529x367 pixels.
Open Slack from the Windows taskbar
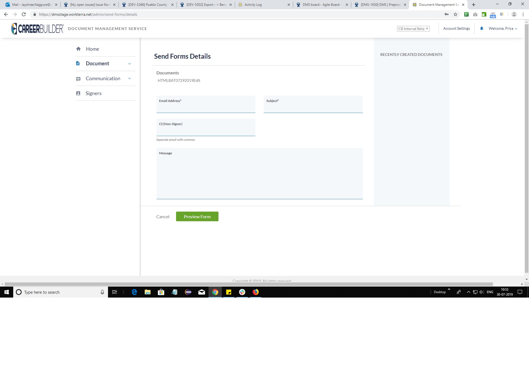tap(242, 292)
